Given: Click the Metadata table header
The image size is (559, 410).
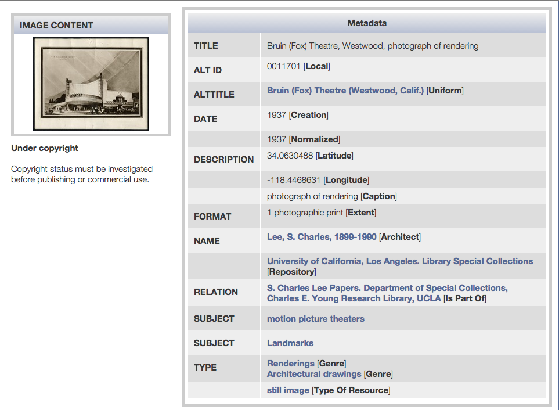Looking at the screenshot, I should [x=367, y=23].
